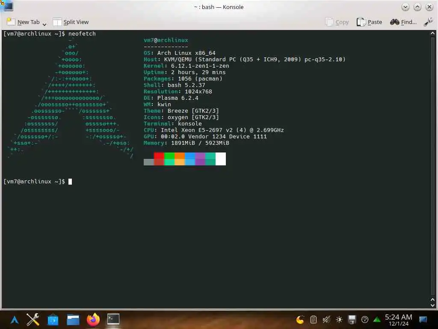The image size is (438, 329).
Task: Click the 'OS: Arch Linux x86_64' line
Action: coord(180,53)
